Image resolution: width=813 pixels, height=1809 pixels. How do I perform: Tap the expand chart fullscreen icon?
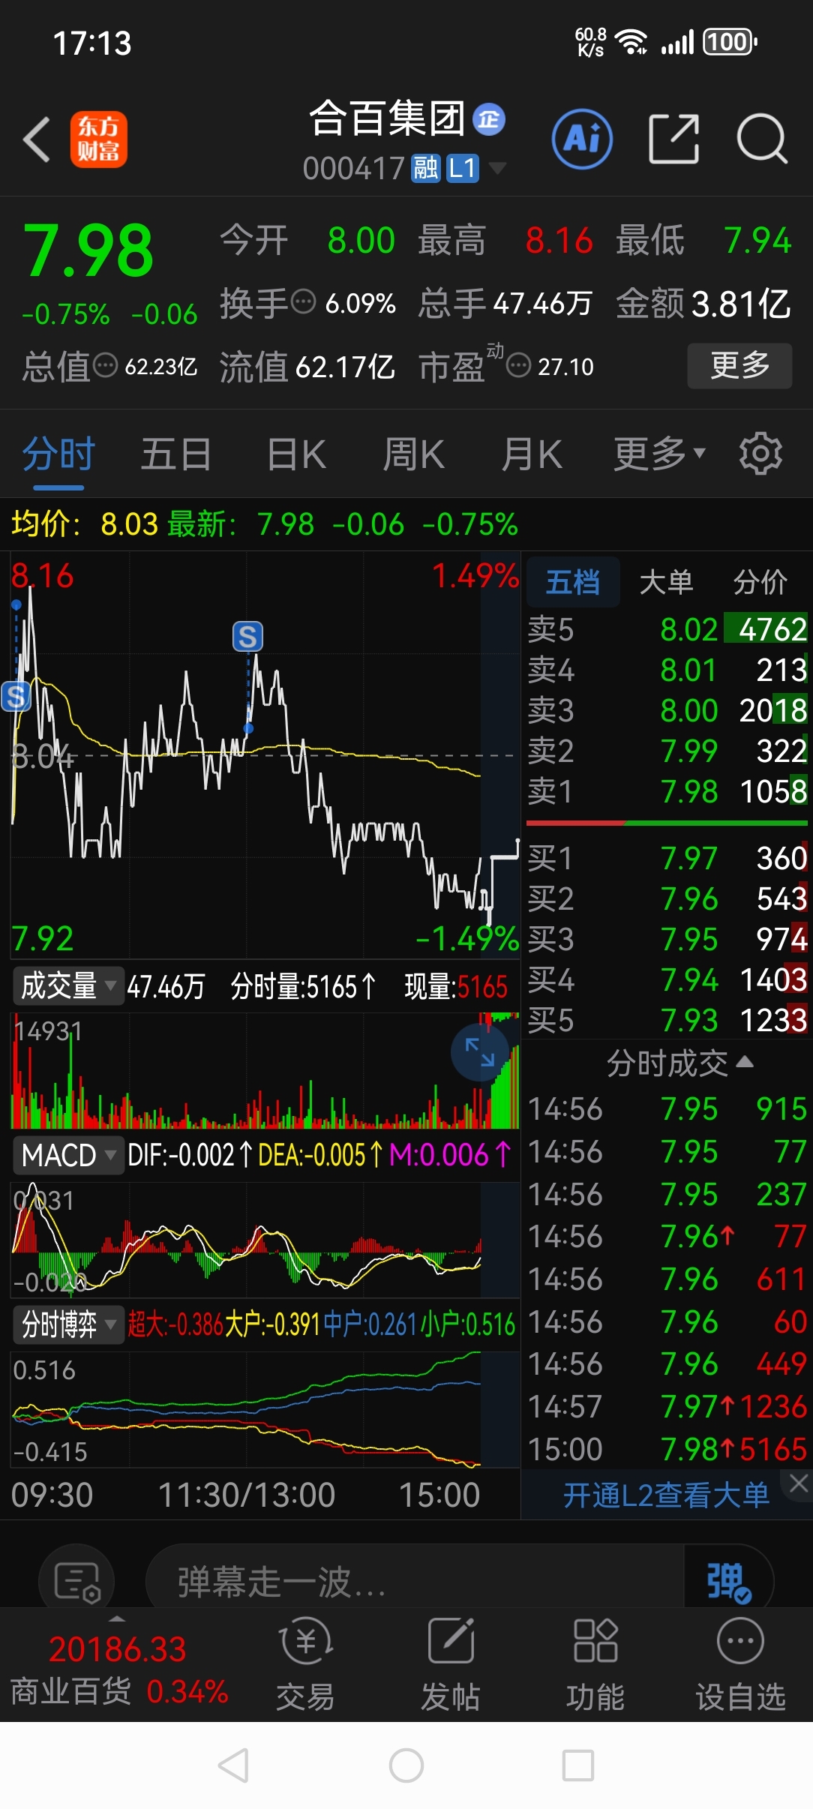click(x=480, y=1052)
